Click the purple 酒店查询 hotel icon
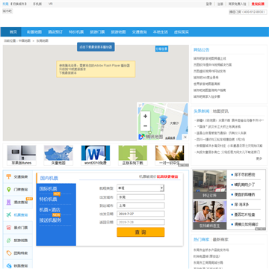Viewport: 269px width, 269px height. point(9,202)
